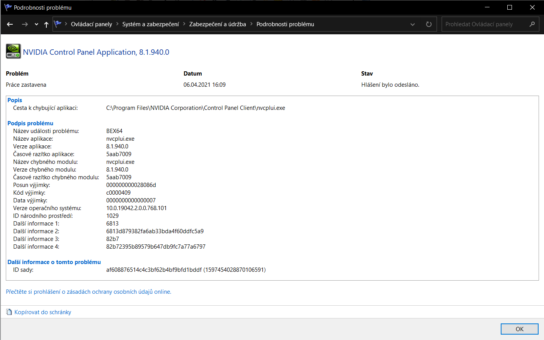Image resolution: width=544 pixels, height=340 pixels.
Task: Click the bucket ID value af608876514c4c3bf62b4bf9bfd1bddf
Action: tap(154, 270)
